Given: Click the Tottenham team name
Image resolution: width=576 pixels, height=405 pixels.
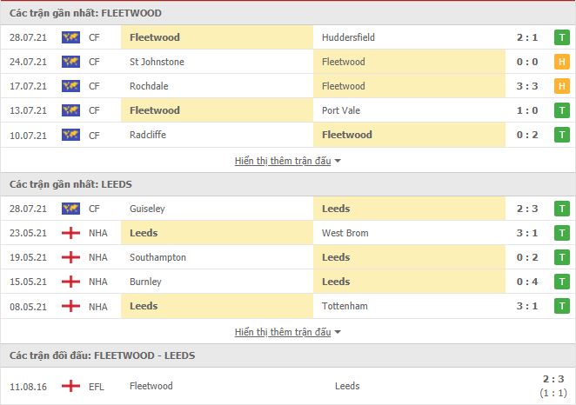Looking at the screenshot, I should pos(345,306).
